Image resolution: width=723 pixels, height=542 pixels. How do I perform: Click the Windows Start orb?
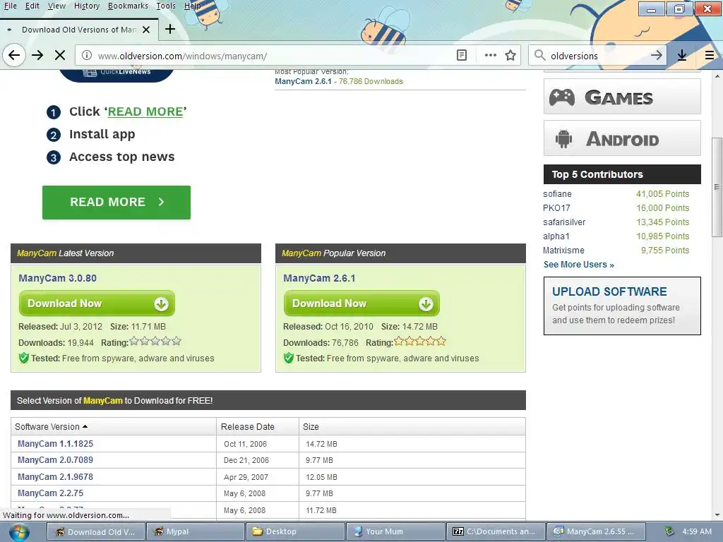(x=19, y=532)
